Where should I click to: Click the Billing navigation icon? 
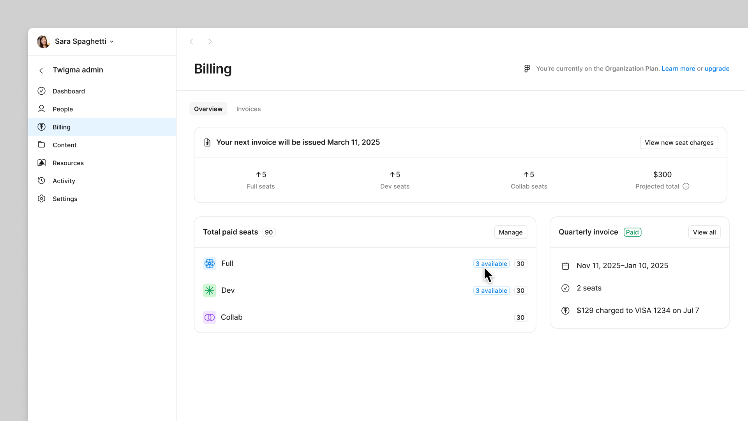(42, 127)
